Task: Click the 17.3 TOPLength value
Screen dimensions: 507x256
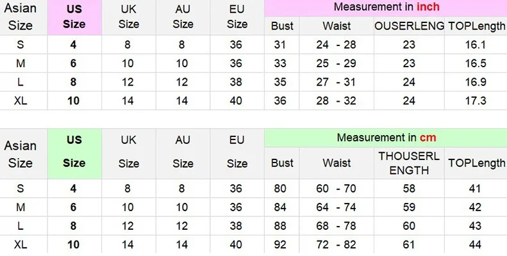Action: pyautogui.click(x=475, y=100)
